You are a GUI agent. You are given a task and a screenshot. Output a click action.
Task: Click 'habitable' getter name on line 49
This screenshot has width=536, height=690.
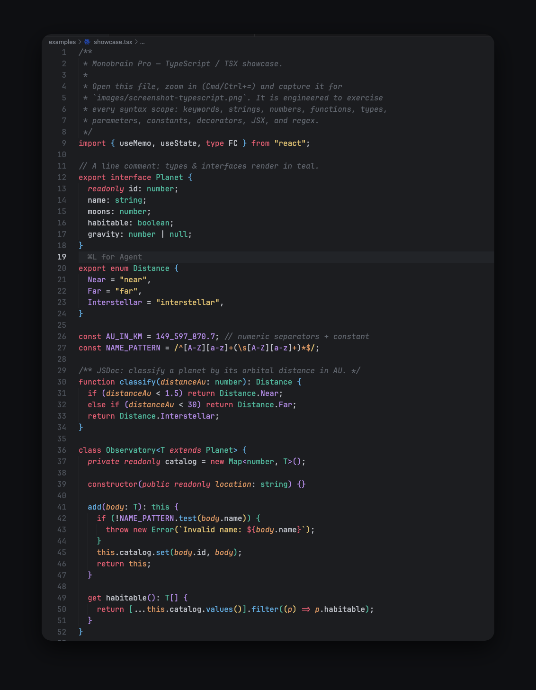tap(126, 598)
